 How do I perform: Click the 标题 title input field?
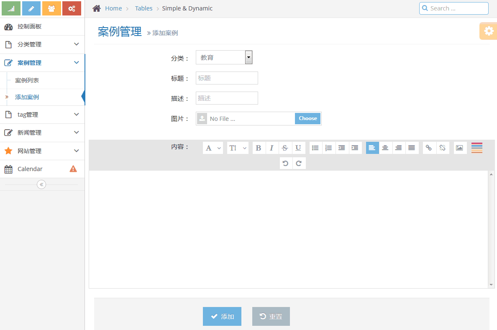227,78
